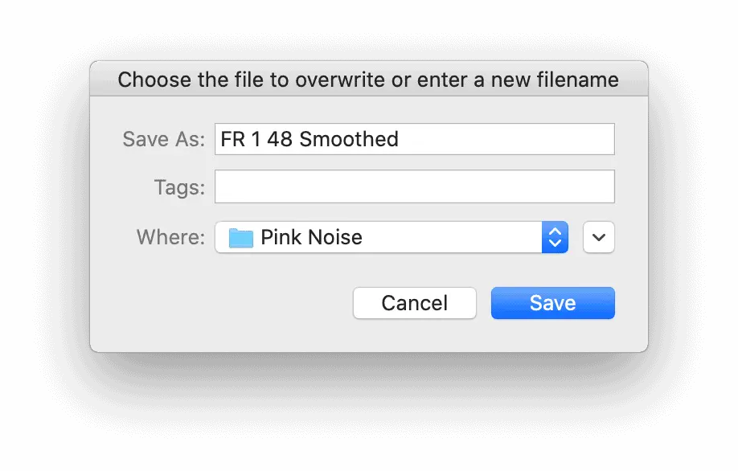Place cursor after "Smoothed" in filename
738x471 pixels.
click(400, 139)
